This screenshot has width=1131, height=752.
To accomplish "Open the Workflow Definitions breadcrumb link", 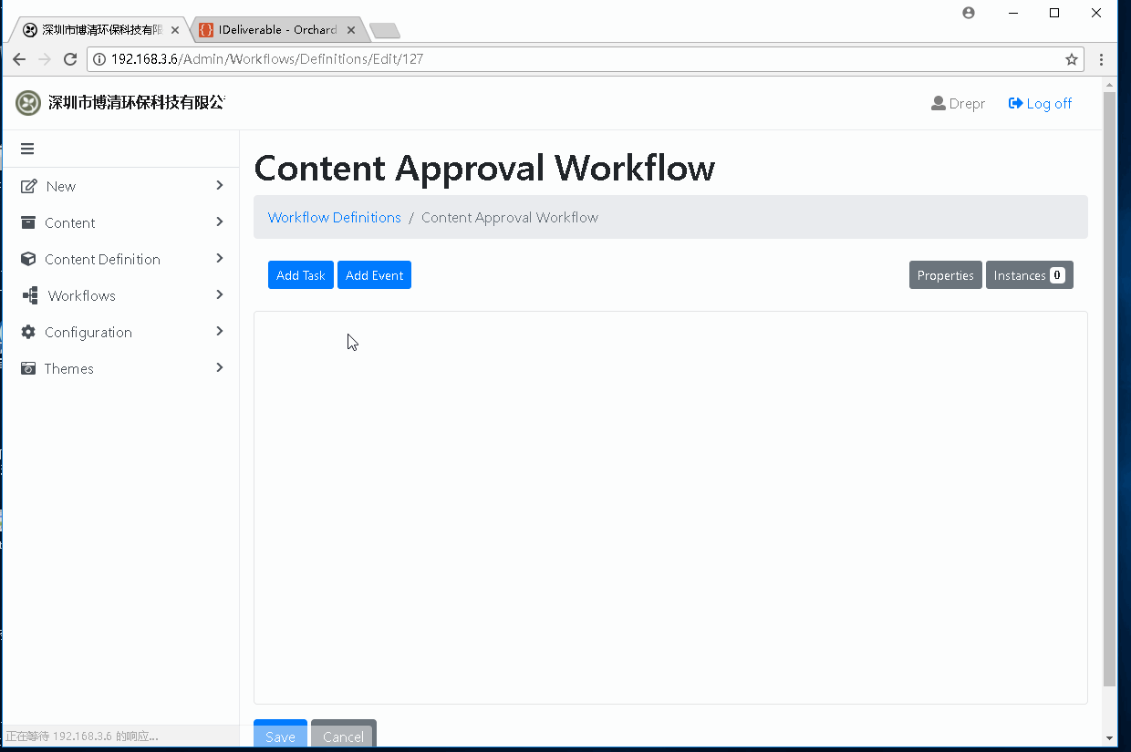I will tap(334, 217).
